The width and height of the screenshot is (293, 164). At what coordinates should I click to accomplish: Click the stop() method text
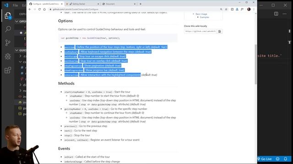(x=68, y=135)
